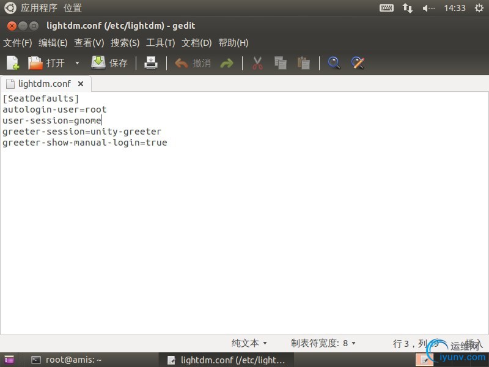Click the keyboard indicator icon
489x367 pixels.
386,8
